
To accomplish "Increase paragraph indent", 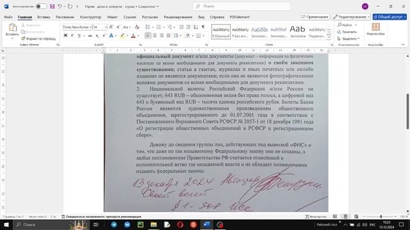I will (x=188, y=27).
